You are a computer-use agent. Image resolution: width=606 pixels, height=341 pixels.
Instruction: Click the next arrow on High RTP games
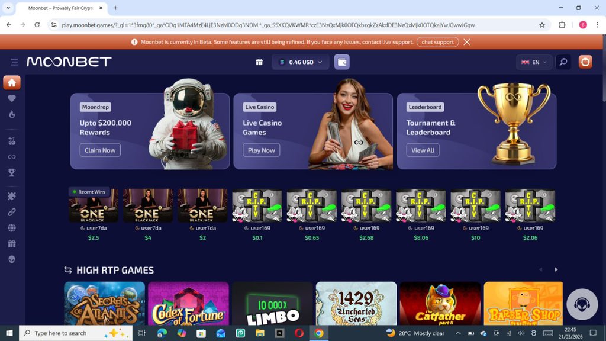coord(556,269)
